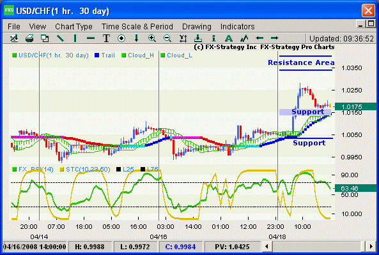Screen dimensions: 379x255
Task: Select the T text tool
Action: coord(106,38)
